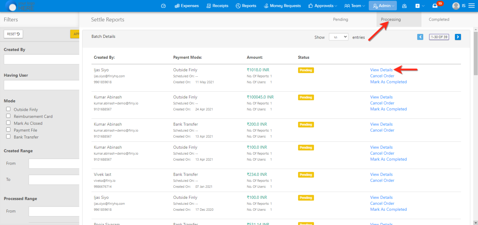The width and height of the screenshot is (478, 225).
Task: Click the Batch Details heading
Action: pyautogui.click(x=103, y=37)
